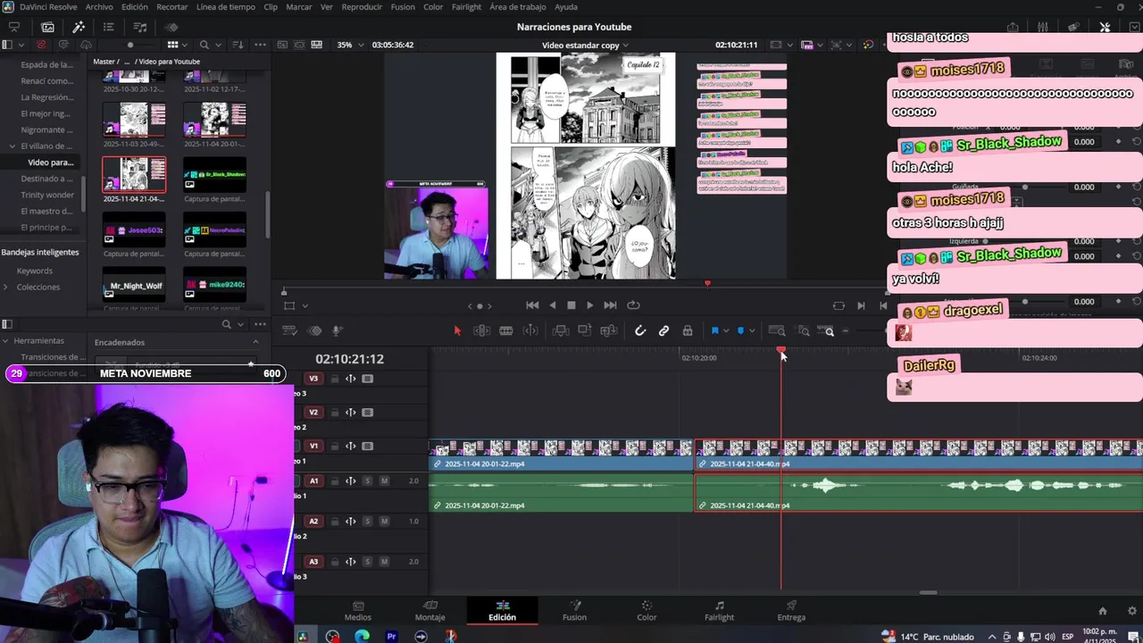Toggle linked selection chain icon
The height and width of the screenshot is (643, 1143).
pyautogui.click(x=663, y=330)
